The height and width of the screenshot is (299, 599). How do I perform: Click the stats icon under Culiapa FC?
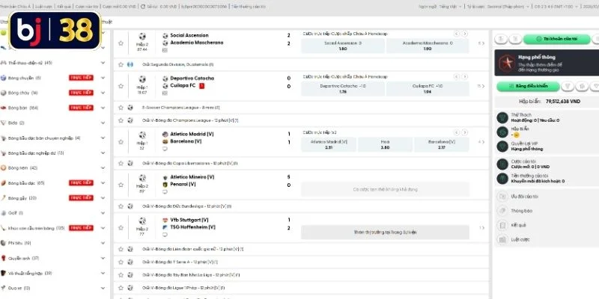click(165, 93)
